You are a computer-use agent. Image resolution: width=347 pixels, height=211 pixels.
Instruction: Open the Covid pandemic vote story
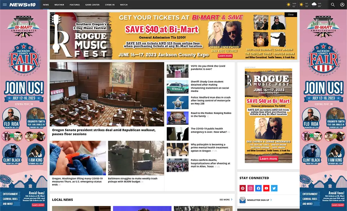click(x=208, y=68)
